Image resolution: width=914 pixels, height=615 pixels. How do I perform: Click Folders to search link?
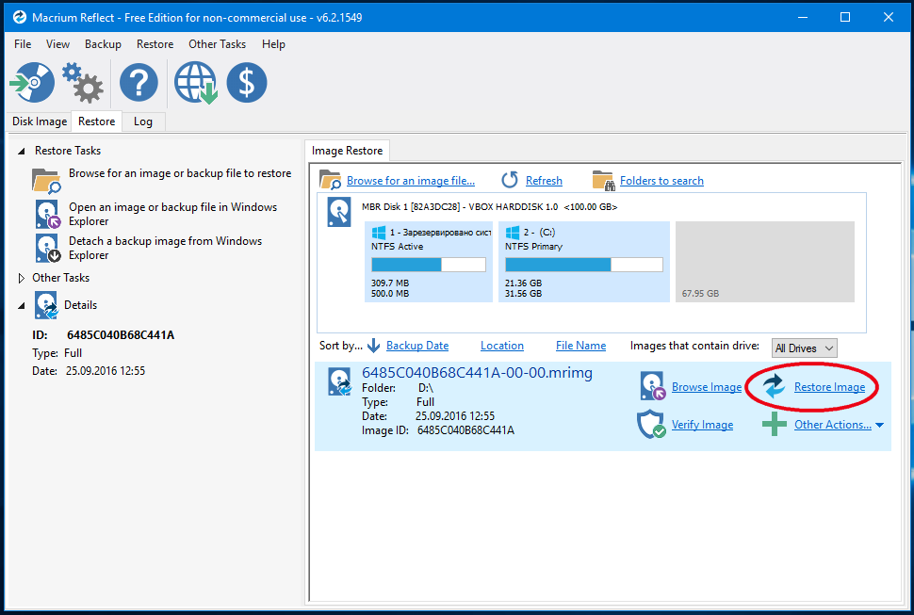coord(661,181)
